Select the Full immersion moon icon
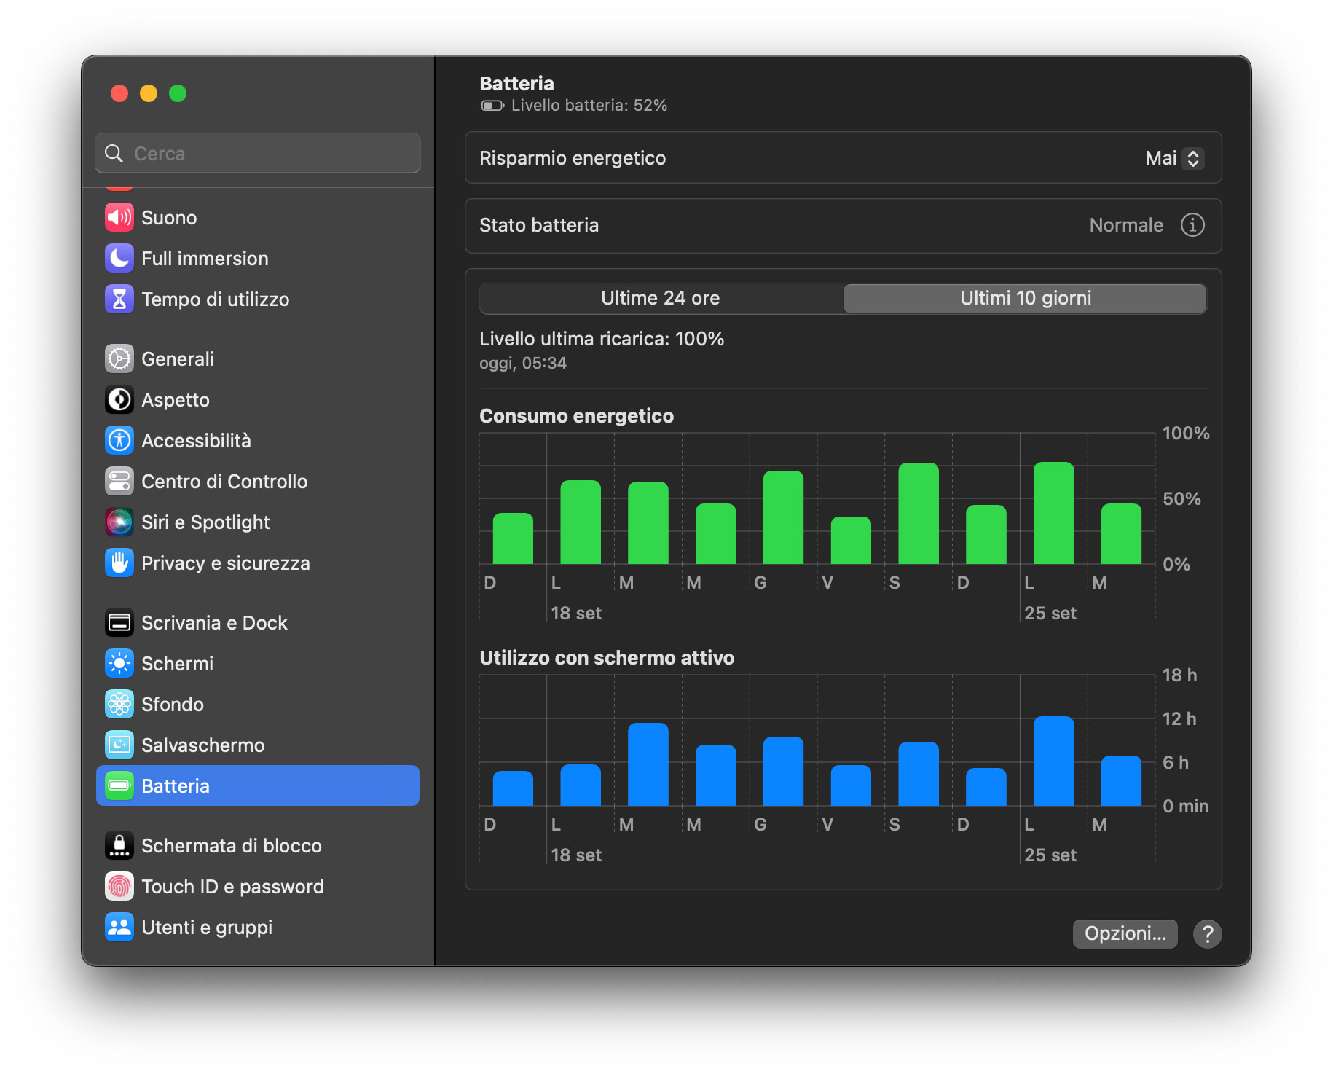This screenshot has height=1074, width=1333. pyautogui.click(x=119, y=259)
